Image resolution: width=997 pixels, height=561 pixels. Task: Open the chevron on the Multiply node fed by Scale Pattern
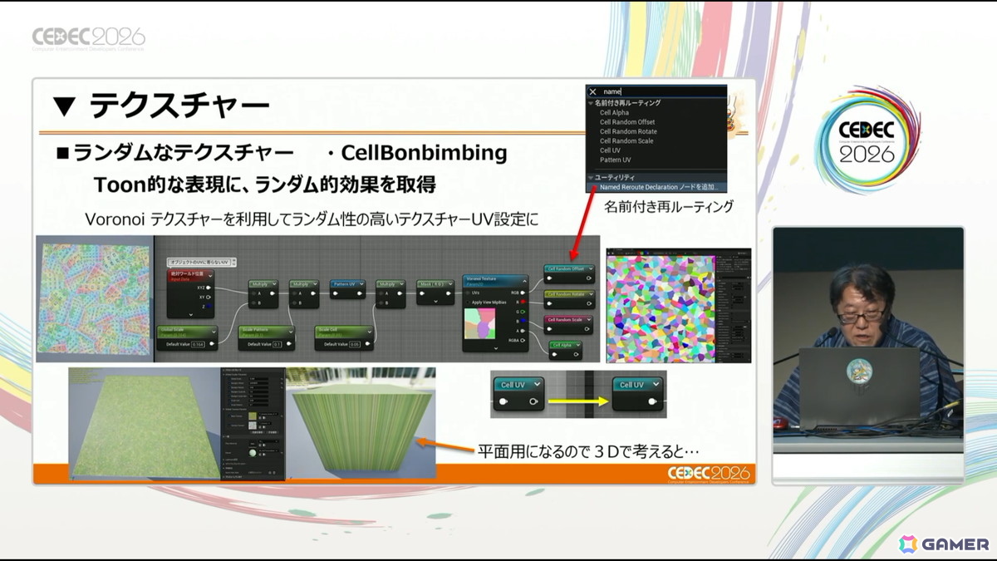click(315, 284)
